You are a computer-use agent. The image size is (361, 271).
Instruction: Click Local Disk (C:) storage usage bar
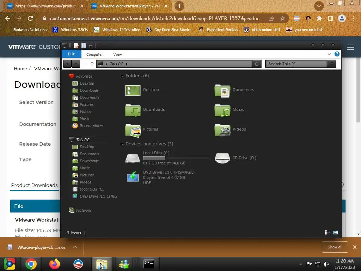(176, 158)
